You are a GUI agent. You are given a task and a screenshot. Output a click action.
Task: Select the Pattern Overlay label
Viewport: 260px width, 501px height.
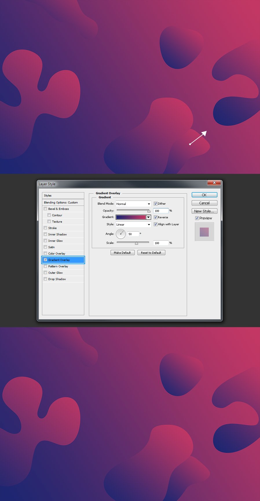(58, 266)
